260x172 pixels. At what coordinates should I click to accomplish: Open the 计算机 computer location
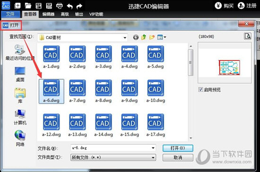tap(20, 117)
